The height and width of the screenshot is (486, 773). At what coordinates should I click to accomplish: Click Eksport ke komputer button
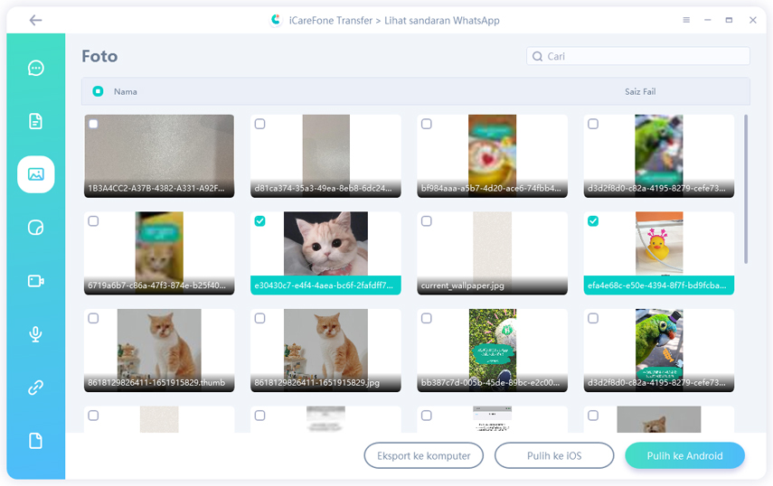[423, 456]
